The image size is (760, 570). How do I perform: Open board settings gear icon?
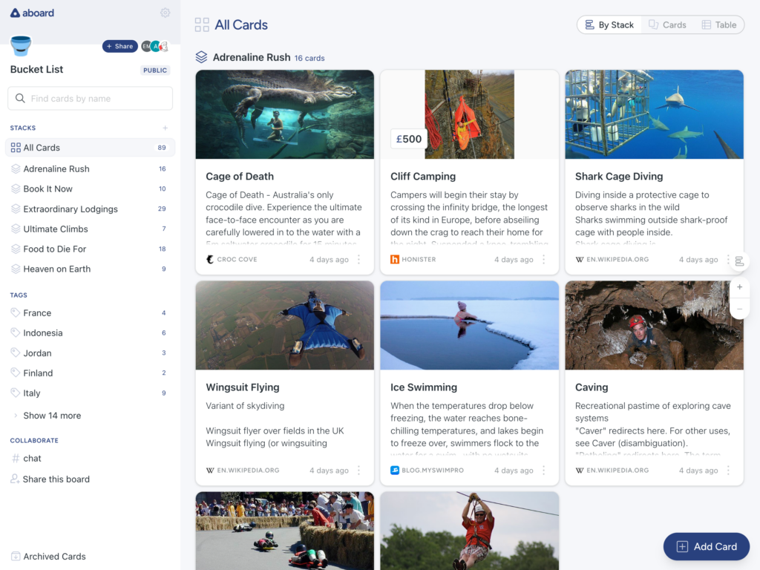pos(165,13)
